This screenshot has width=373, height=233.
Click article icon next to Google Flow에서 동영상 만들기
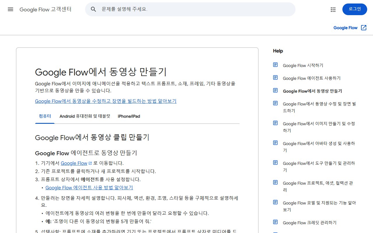[275, 90]
